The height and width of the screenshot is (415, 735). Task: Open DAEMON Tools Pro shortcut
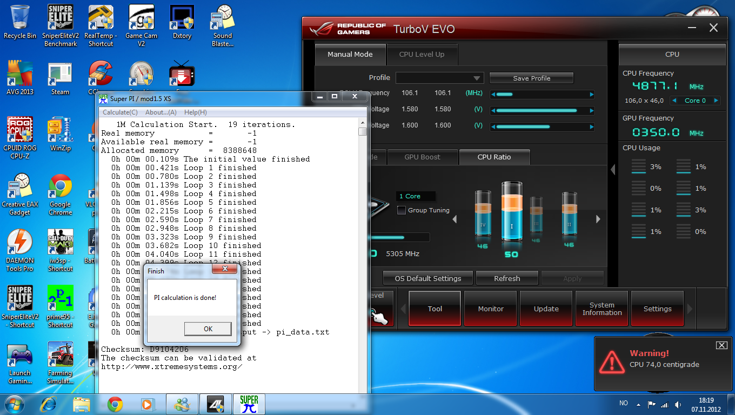coord(20,251)
